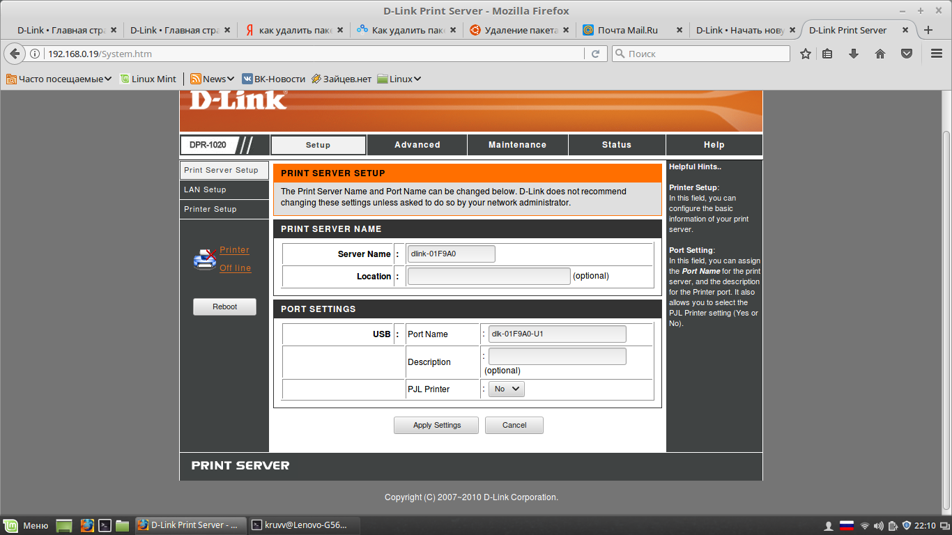This screenshot has width=952, height=535.
Task: Click the browser address bar URL
Action: point(100,54)
